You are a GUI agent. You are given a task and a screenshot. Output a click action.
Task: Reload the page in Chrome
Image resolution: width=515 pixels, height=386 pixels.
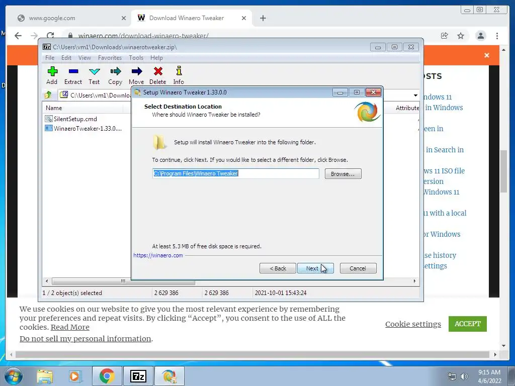click(x=50, y=36)
